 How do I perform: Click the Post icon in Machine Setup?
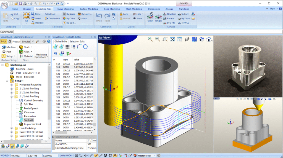4,52
